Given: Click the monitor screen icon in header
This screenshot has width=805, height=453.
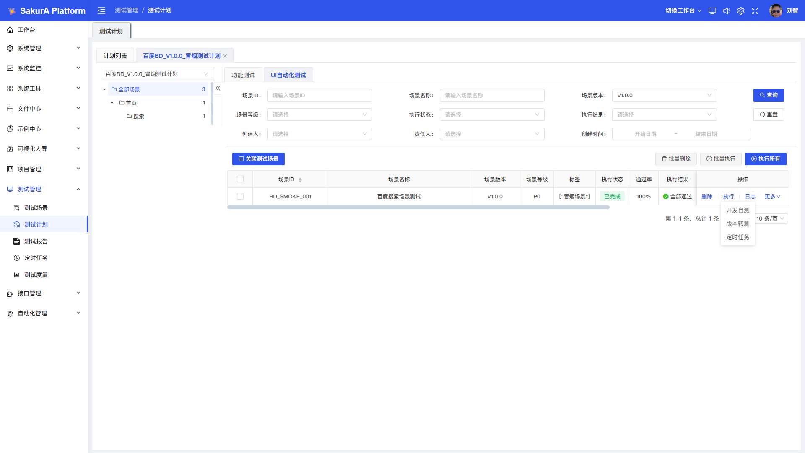Looking at the screenshot, I should [x=712, y=11].
